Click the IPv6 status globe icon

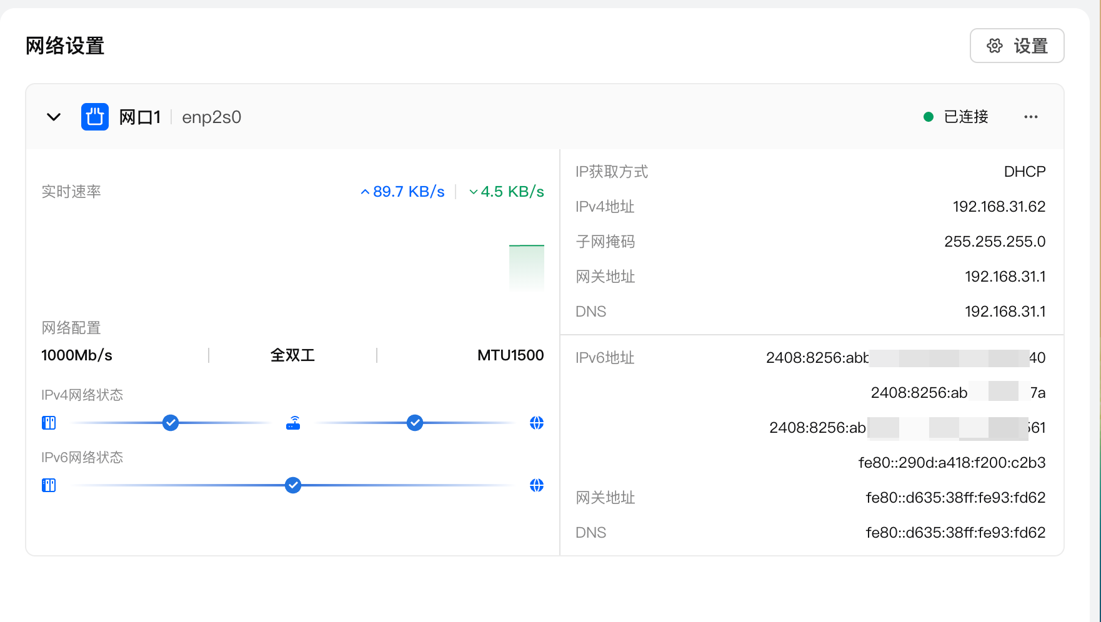pos(537,485)
